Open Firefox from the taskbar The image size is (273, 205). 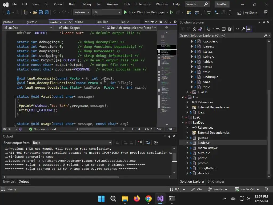pyautogui.click(x=137, y=199)
